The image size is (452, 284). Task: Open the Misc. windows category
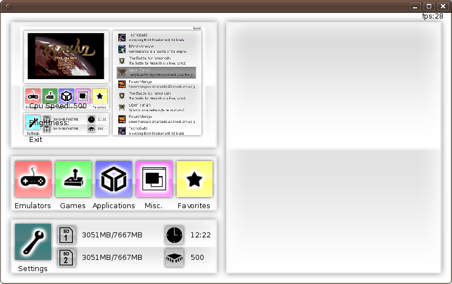pyautogui.click(x=154, y=180)
